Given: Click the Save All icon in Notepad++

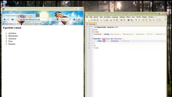Looking at the screenshot, I should [97, 20].
